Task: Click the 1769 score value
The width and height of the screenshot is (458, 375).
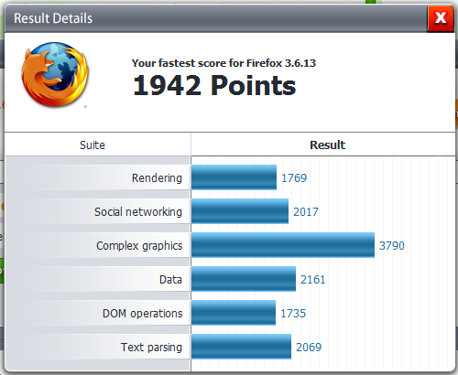Action: (294, 178)
